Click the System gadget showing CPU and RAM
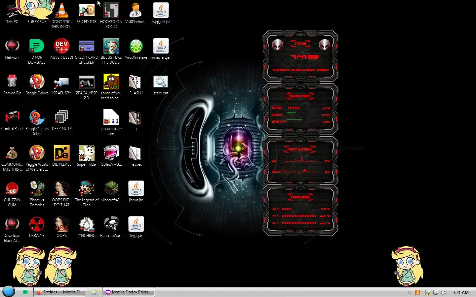476x297 pixels. click(x=300, y=109)
